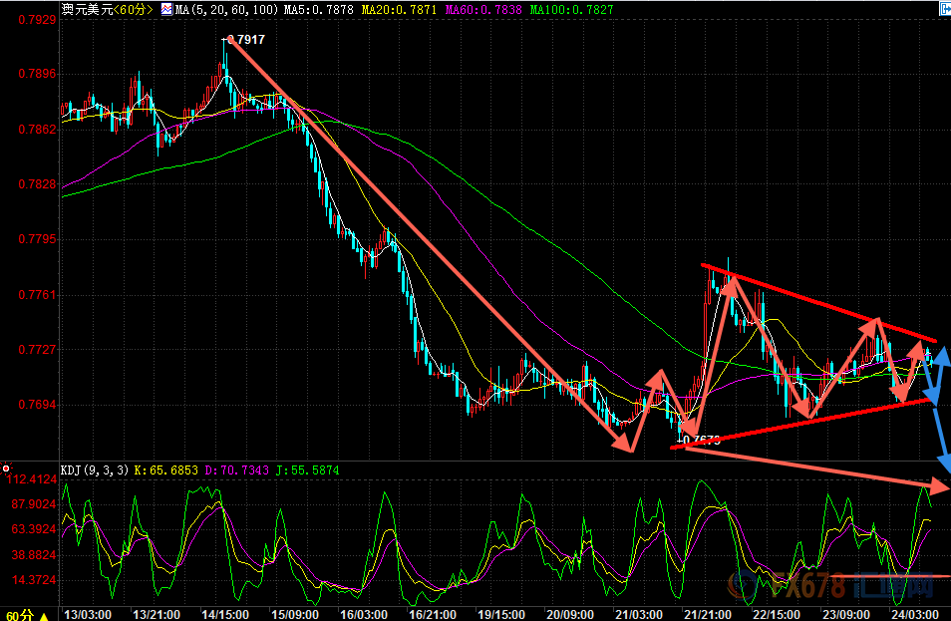Click the 13/03:00 time axis label
951x621 pixels.
[88, 614]
